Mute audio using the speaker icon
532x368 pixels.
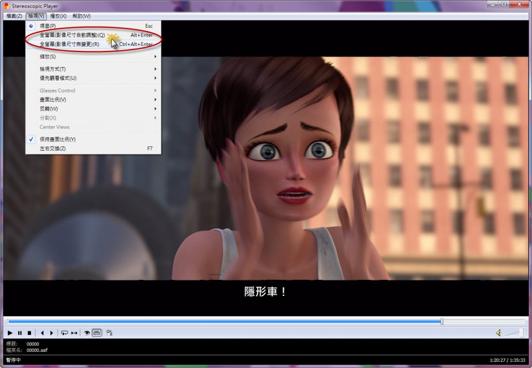(x=498, y=333)
